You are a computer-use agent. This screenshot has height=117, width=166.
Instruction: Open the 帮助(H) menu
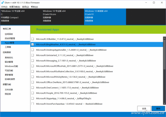(x=35, y=7)
